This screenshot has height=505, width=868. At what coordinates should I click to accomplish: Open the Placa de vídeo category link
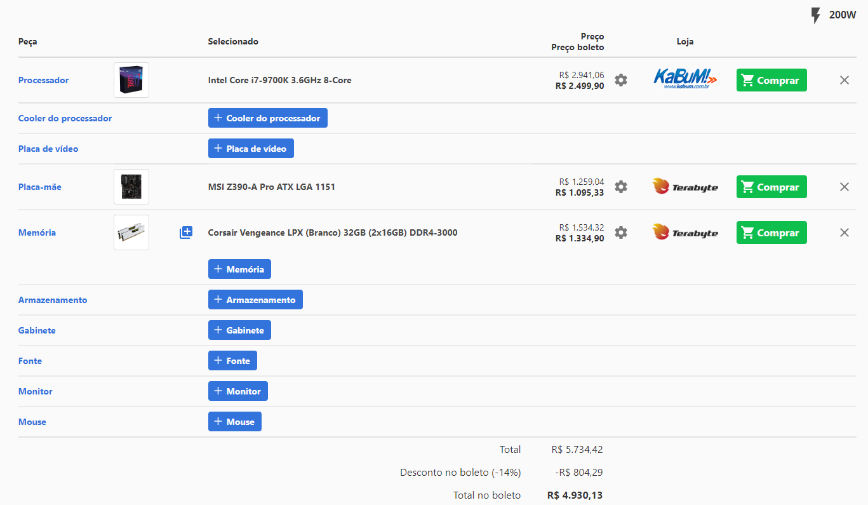point(48,149)
